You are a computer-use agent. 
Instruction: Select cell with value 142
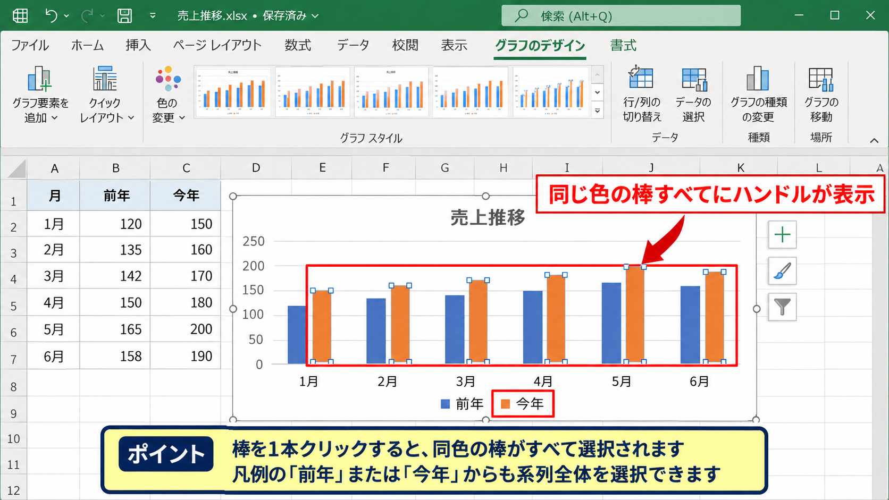click(x=115, y=276)
